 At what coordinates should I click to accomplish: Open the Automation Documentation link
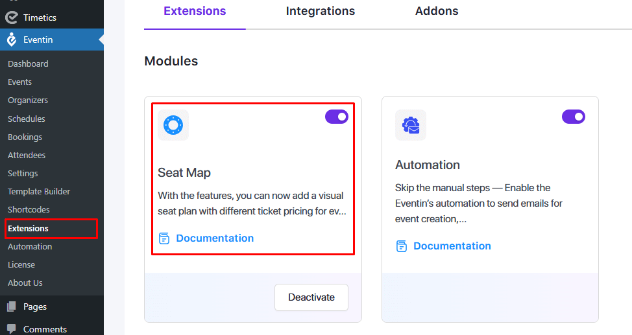(452, 246)
